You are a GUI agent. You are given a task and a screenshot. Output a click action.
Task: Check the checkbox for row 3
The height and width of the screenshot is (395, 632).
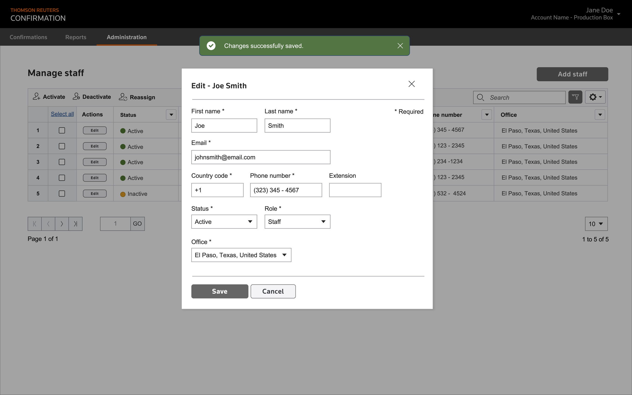click(x=62, y=162)
